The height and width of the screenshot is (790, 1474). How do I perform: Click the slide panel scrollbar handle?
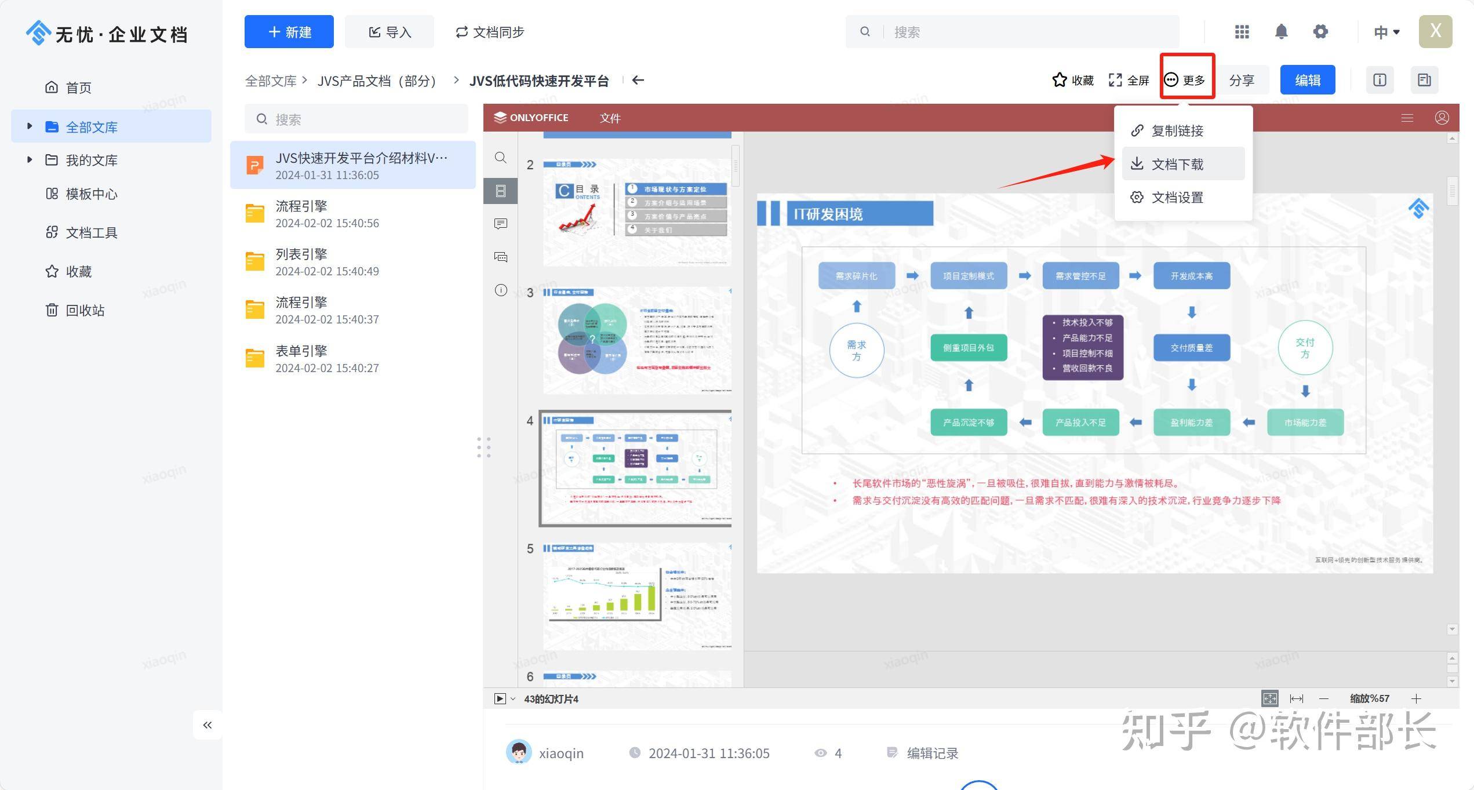(736, 165)
